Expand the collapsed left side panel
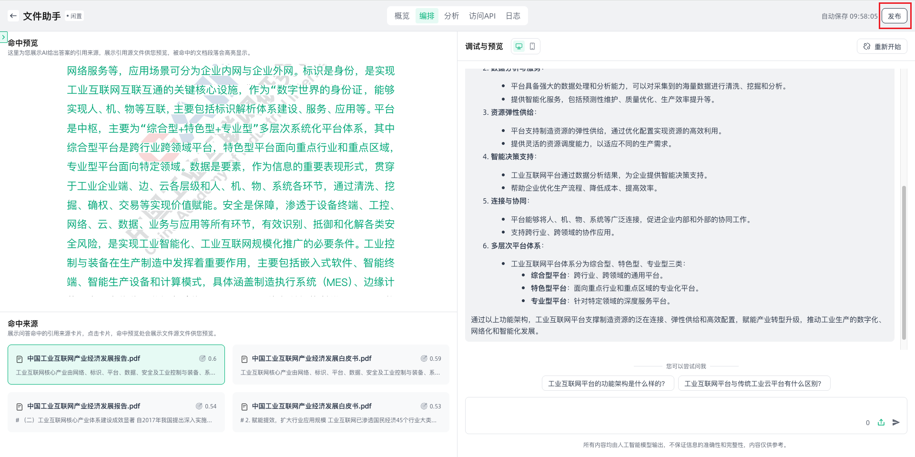The image size is (915, 457). click(3, 37)
